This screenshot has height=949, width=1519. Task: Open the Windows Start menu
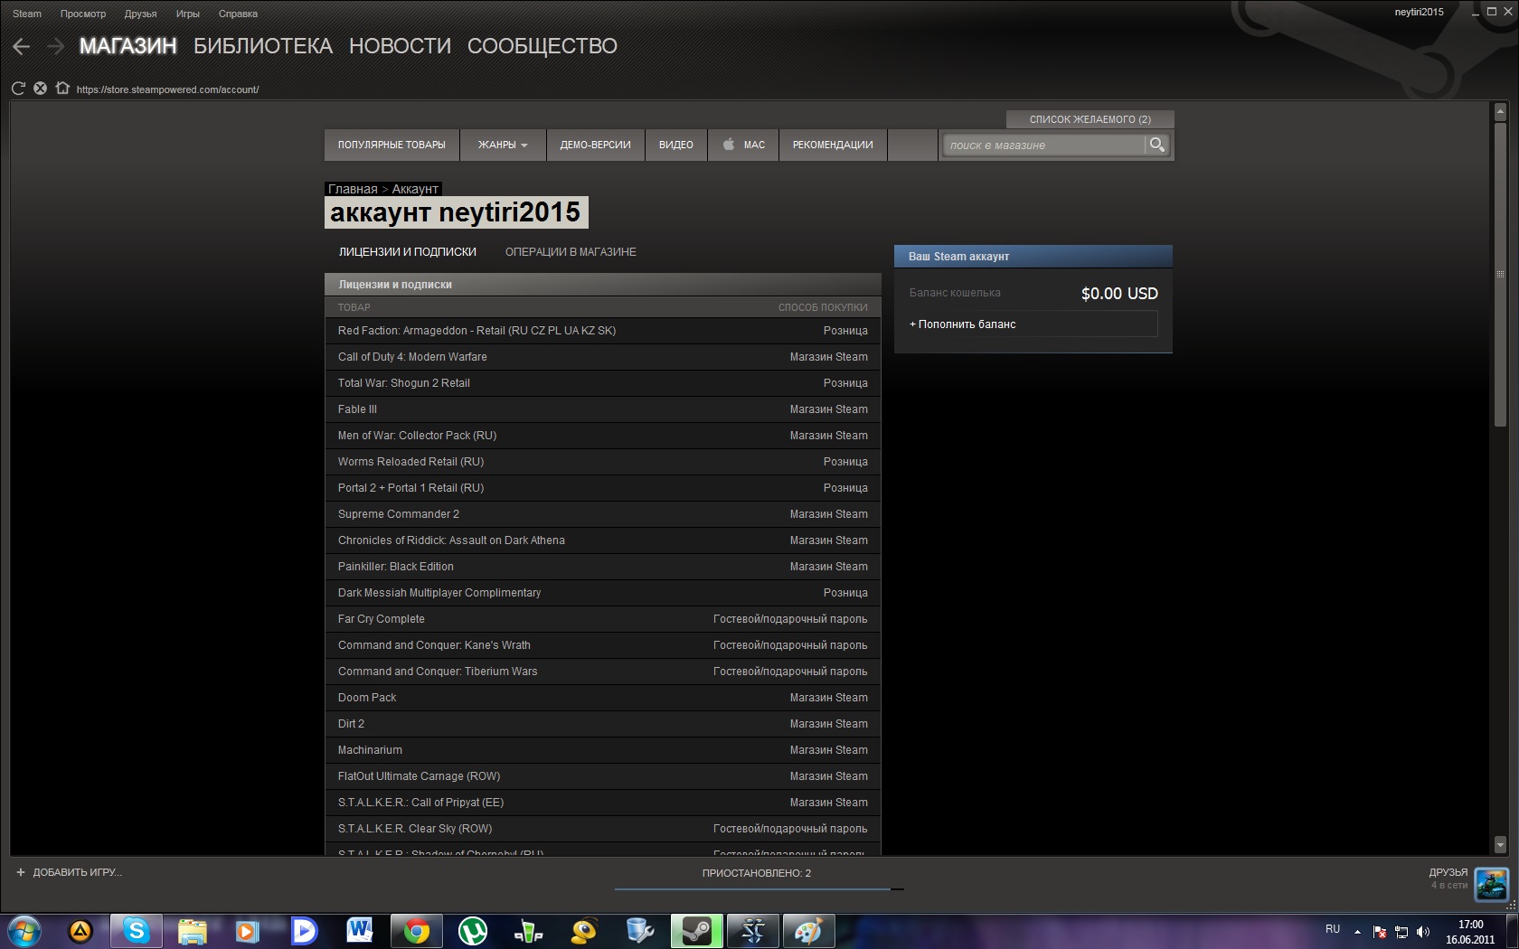[x=24, y=931]
